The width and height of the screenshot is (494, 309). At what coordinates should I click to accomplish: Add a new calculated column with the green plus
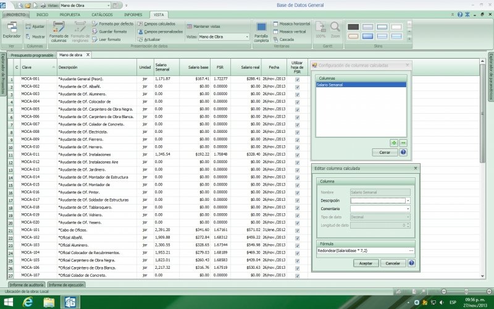(x=393, y=142)
